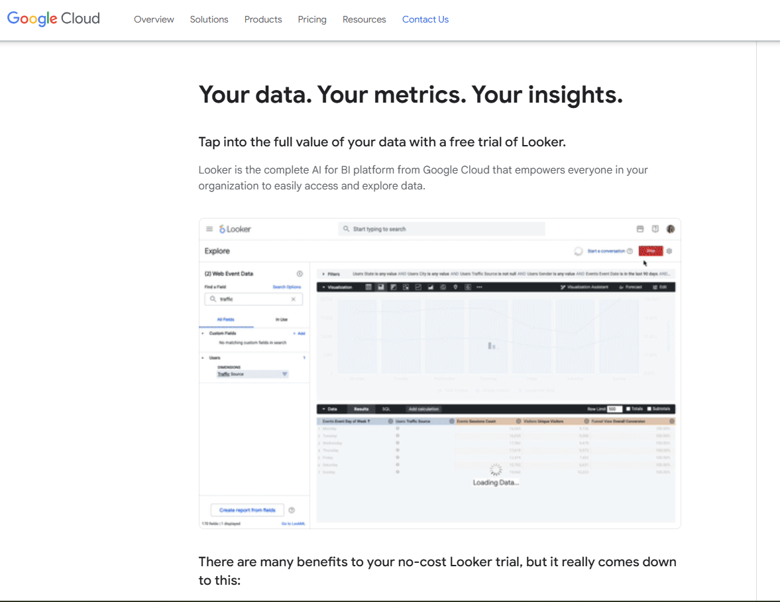Collapse the Users field group
The image size is (780, 602).
click(x=203, y=358)
